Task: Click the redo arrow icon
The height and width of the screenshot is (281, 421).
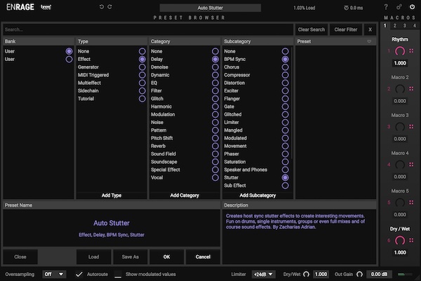Action: click(110, 7)
